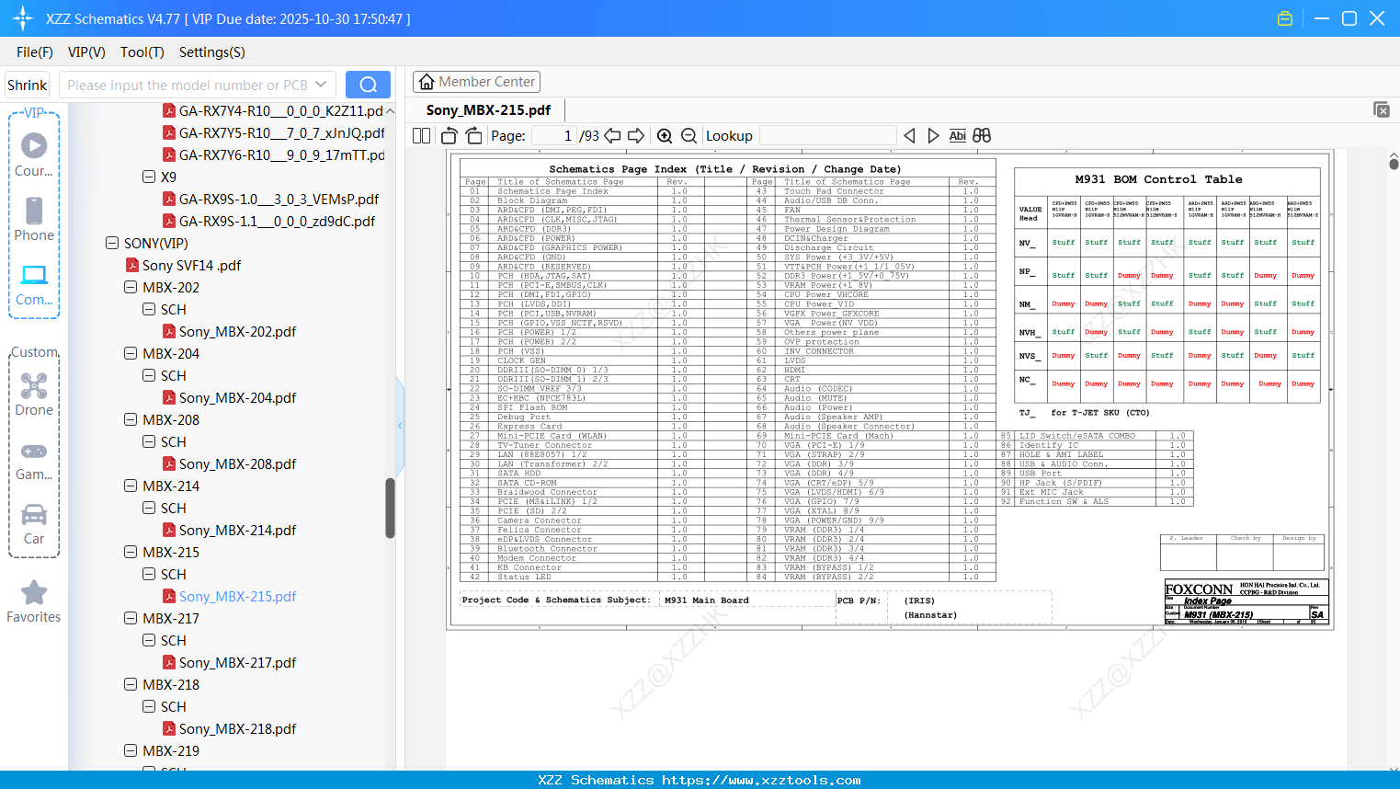This screenshot has height=789, width=1400.
Task: Click the Member Center button
Action: [476, 82]
